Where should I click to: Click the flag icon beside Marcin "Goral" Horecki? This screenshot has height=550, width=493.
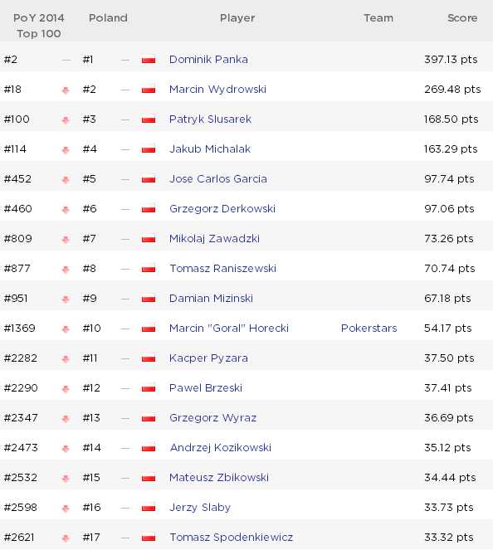[x=149, y=328]
